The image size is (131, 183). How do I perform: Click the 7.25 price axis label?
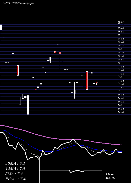121,84
